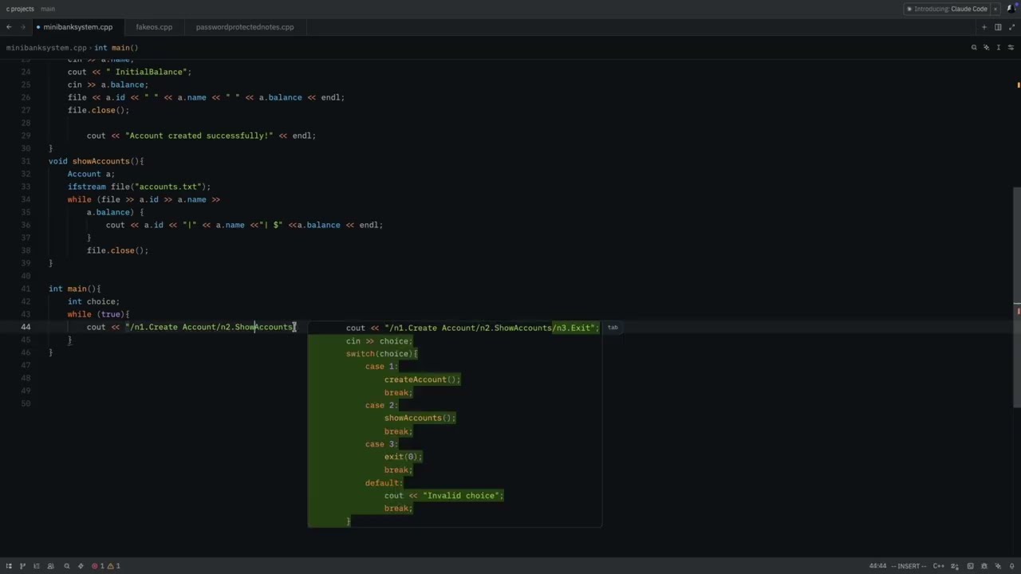Image resolution: width=1021 pixels, height=574 pixels.
Task: Click 'showAccounts();' in suggestion popup
Action: pos(420,418)
